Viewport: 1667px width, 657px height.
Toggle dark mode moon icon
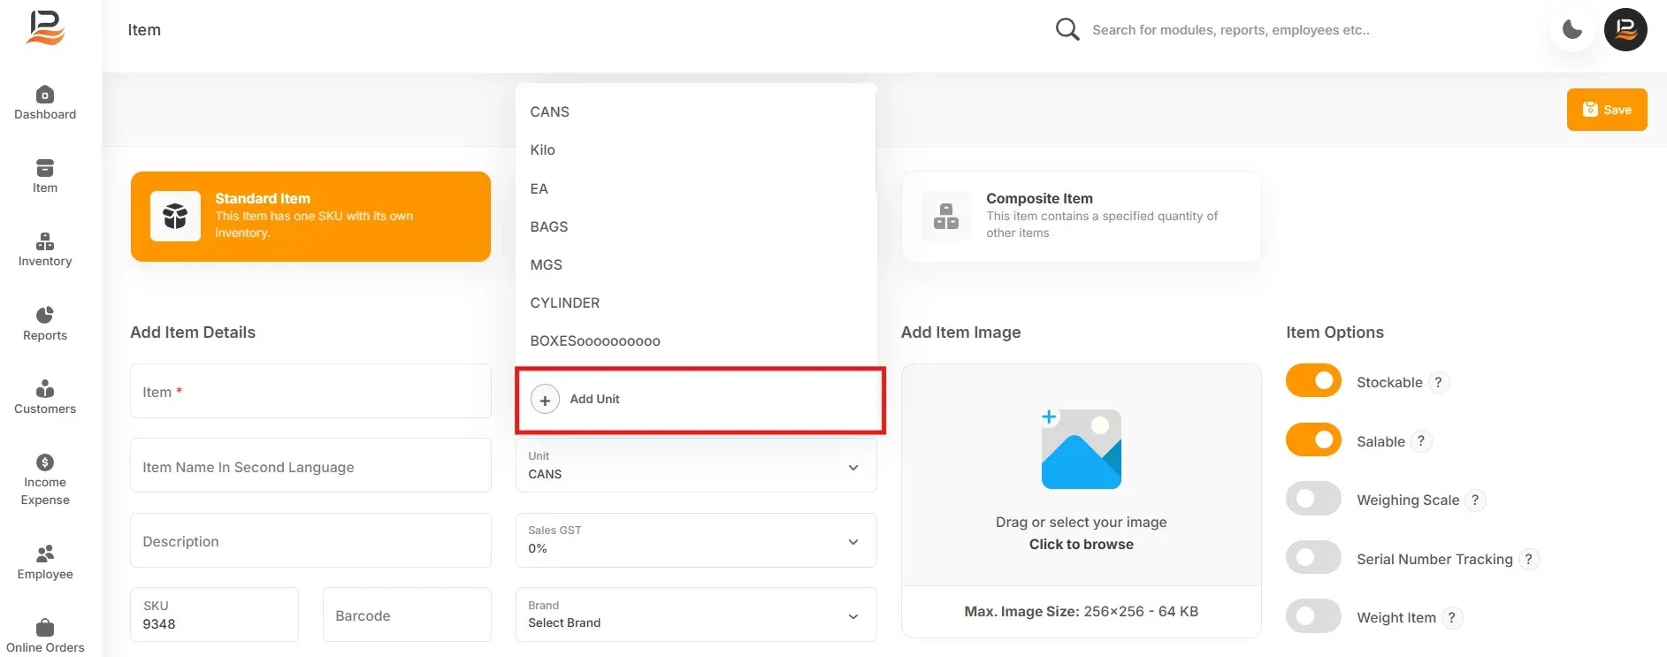click(x=1572, y=29)
